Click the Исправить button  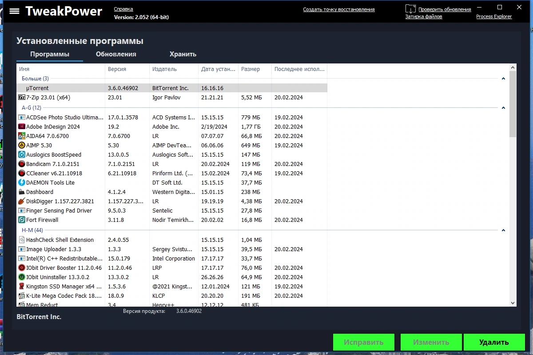[x=364, y=342]
